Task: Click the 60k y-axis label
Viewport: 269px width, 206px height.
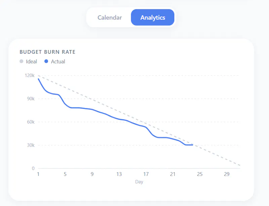Action: (x=31, y=122)
